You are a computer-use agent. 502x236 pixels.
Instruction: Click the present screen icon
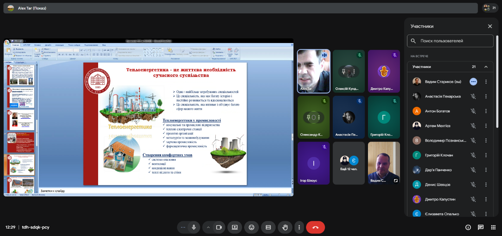coord(235,227)
